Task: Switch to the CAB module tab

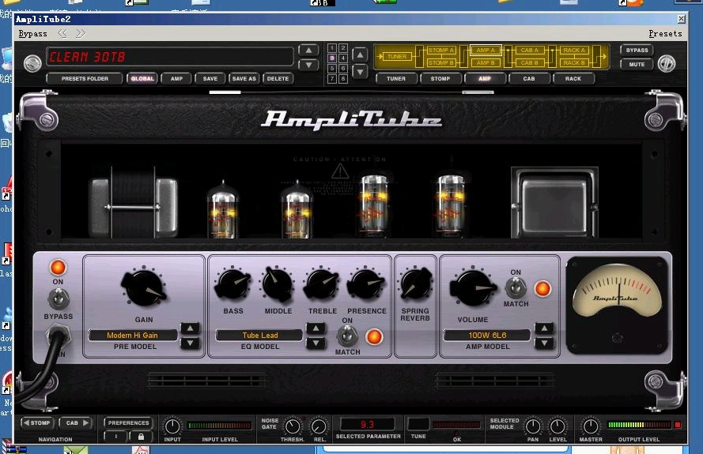Action: click(529, 78)
